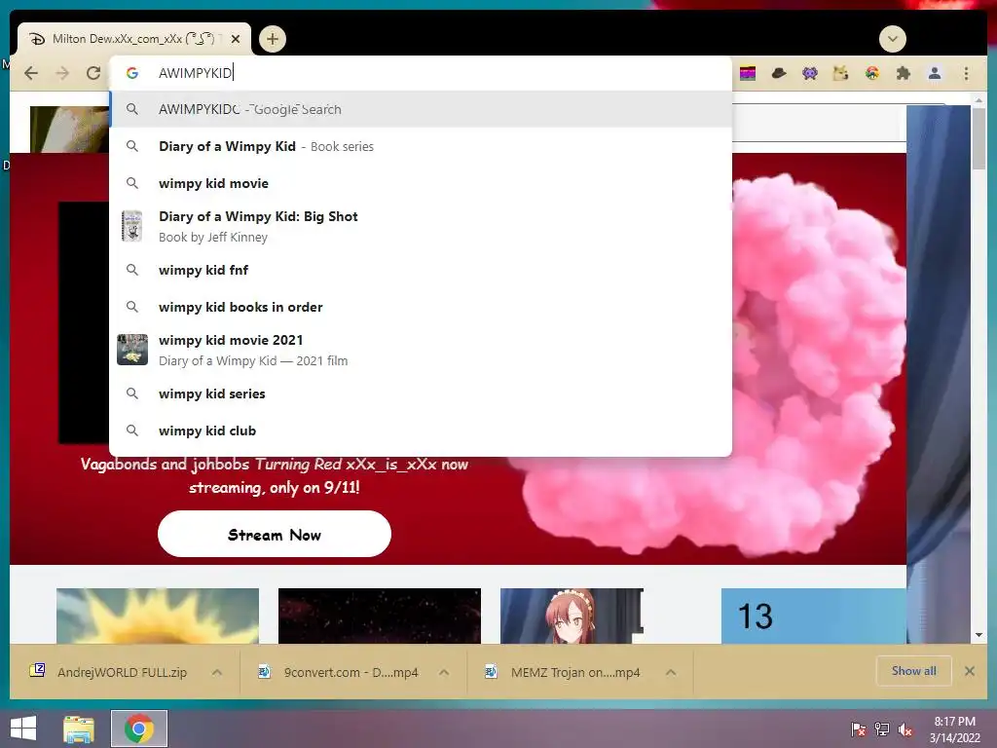Click the Doge dog extension icon
This screenshot has width=997, height=748.
(x=840, y=74)
